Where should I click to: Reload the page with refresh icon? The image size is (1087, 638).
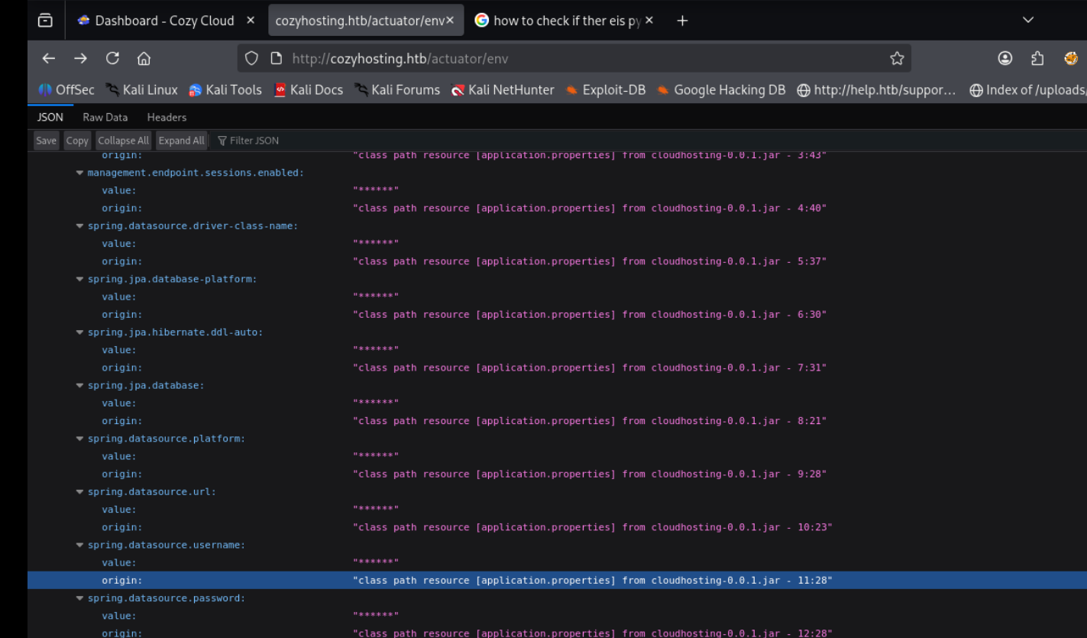(x=112, y=59)
